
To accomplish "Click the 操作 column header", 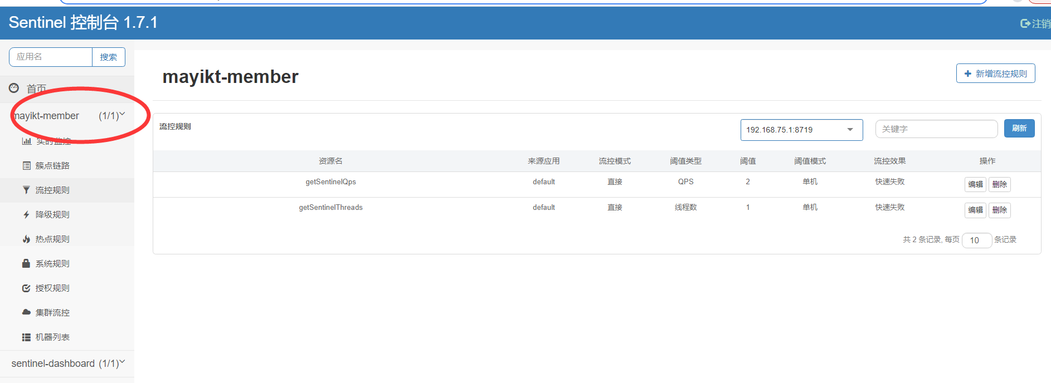I will [x=987, y=161].
